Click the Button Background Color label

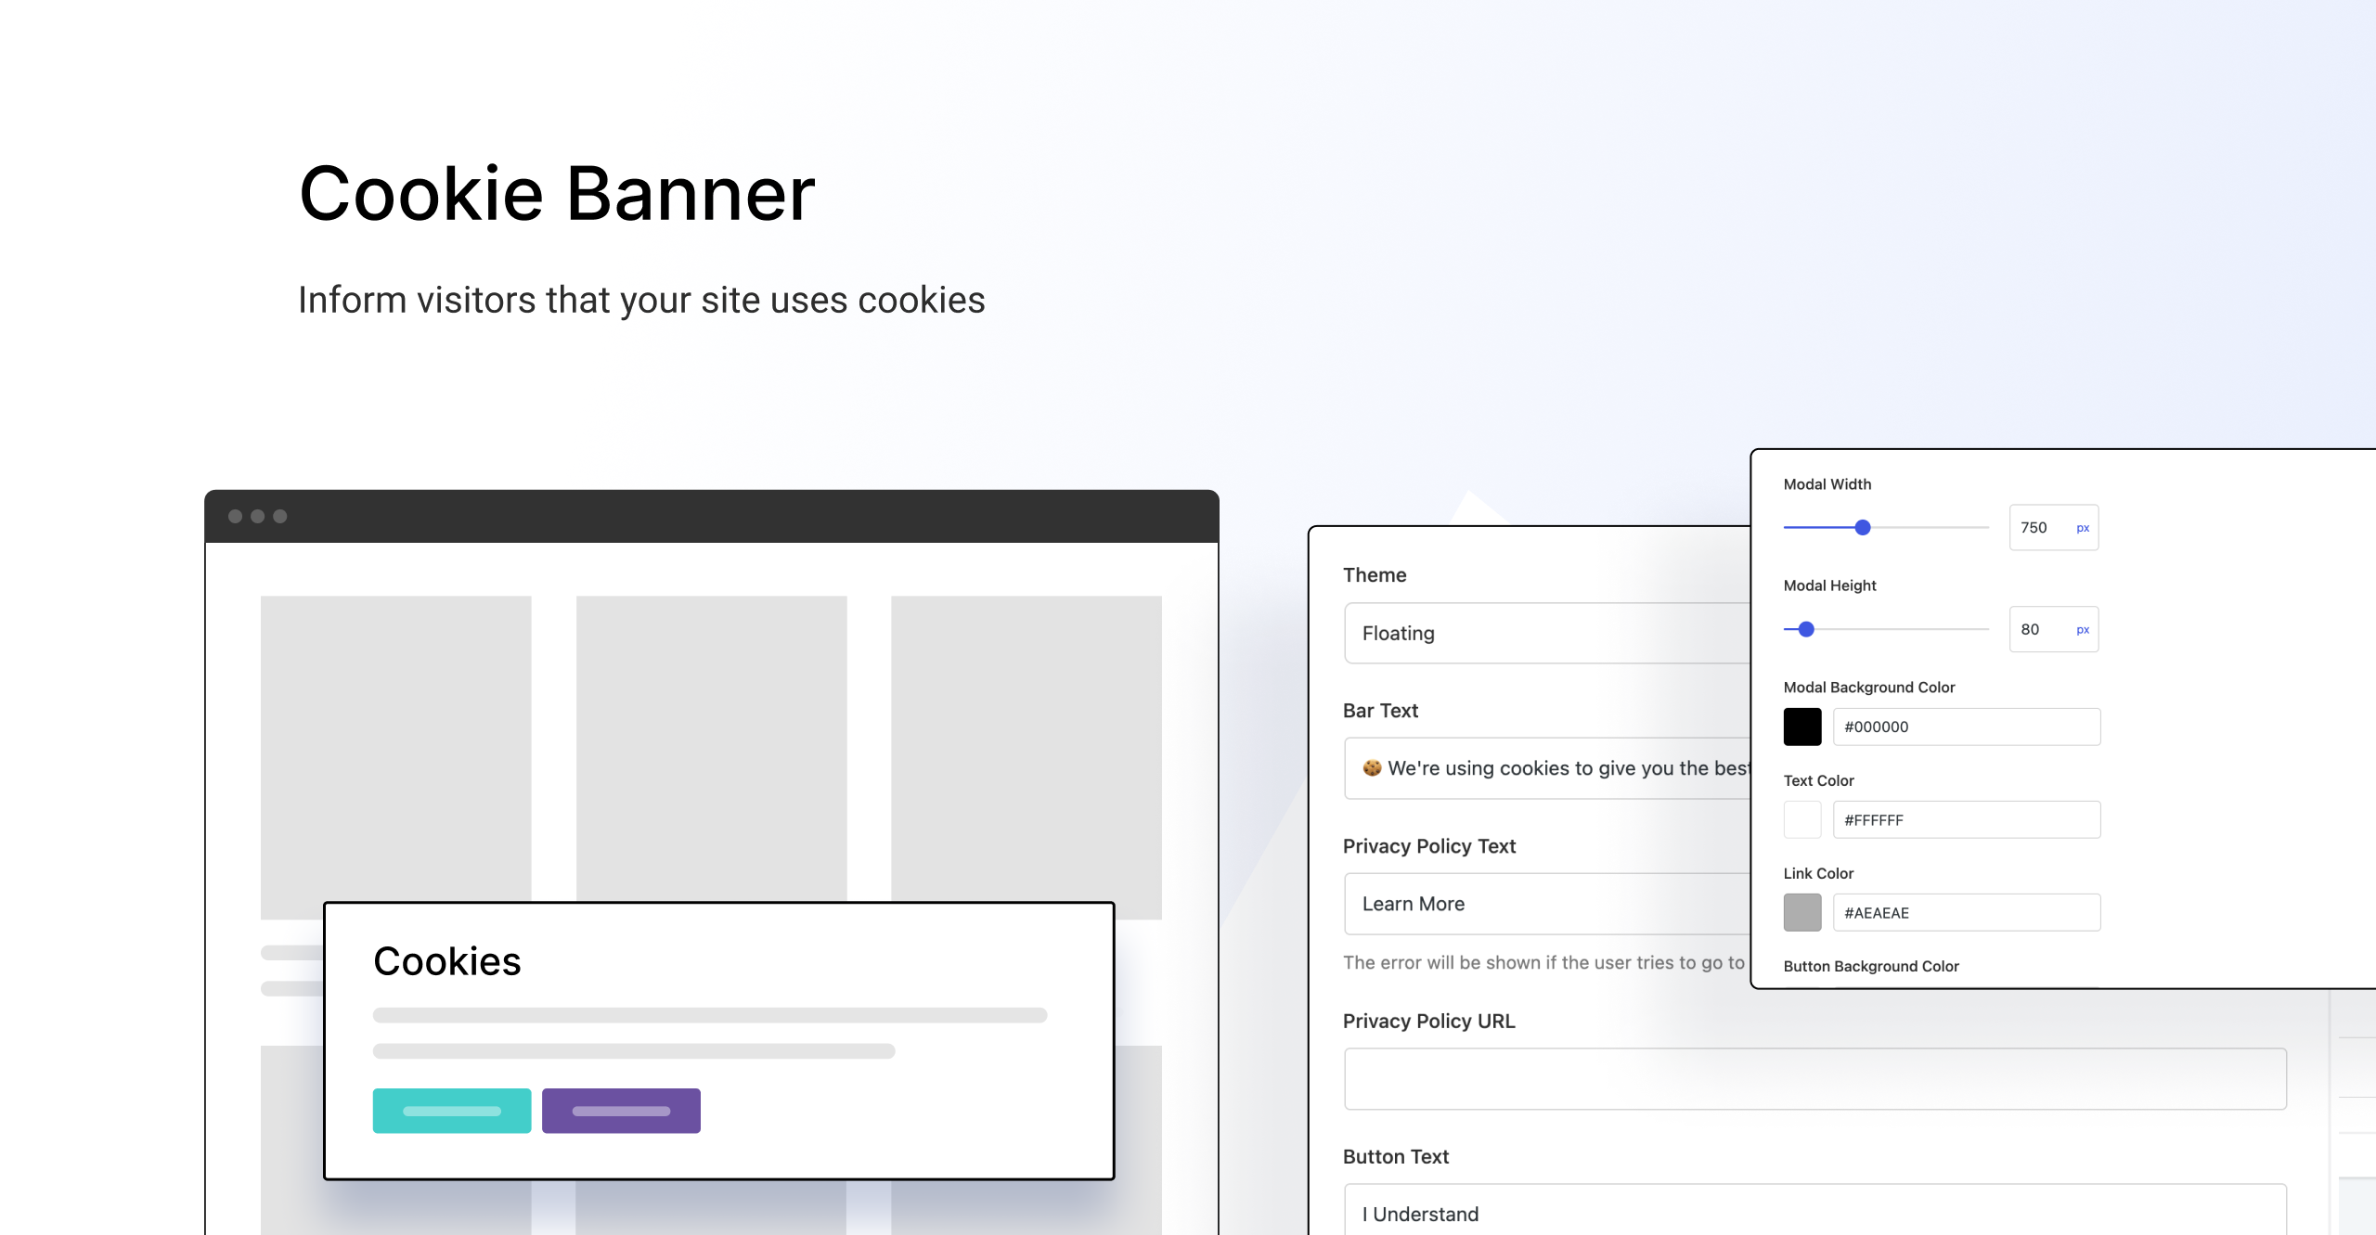click(x=1871, y=966)
